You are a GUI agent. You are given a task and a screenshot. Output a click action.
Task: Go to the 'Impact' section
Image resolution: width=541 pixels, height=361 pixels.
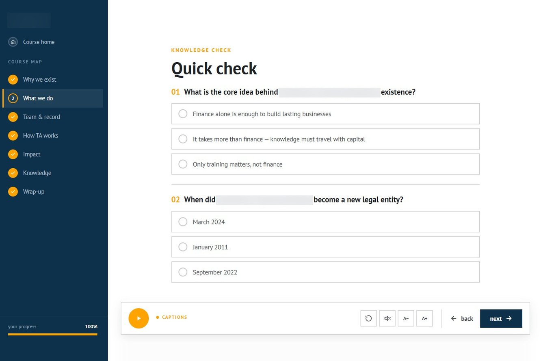53,154
